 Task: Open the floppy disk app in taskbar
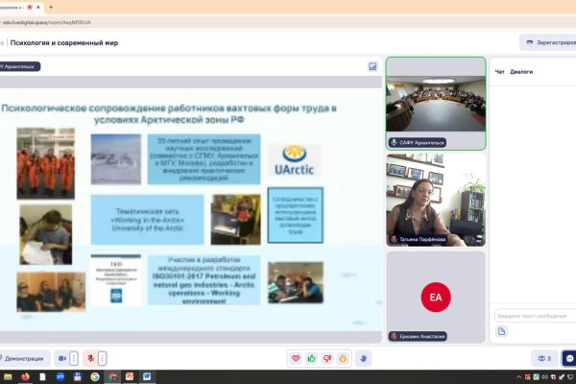pos(78,376)
